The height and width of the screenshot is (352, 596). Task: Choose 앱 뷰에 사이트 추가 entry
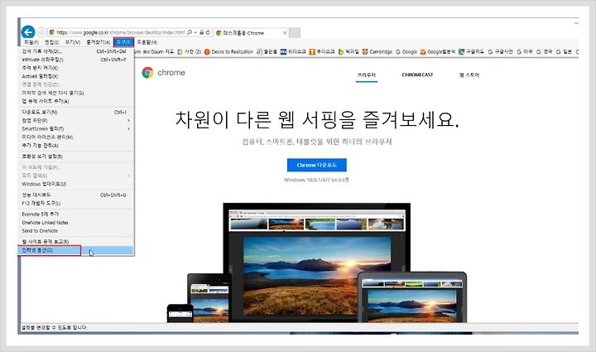[75, 101]
